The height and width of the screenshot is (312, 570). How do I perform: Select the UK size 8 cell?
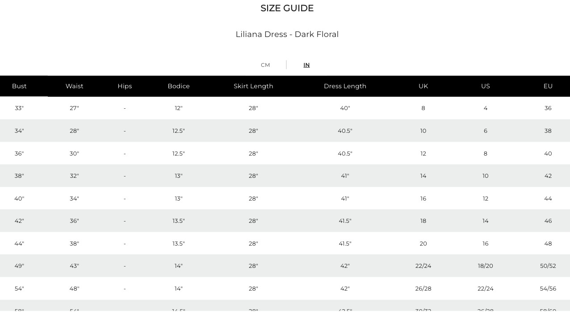[423, 108]
